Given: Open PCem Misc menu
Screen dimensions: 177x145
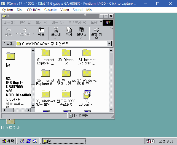Looking at the screenshot, I should 90,10.
